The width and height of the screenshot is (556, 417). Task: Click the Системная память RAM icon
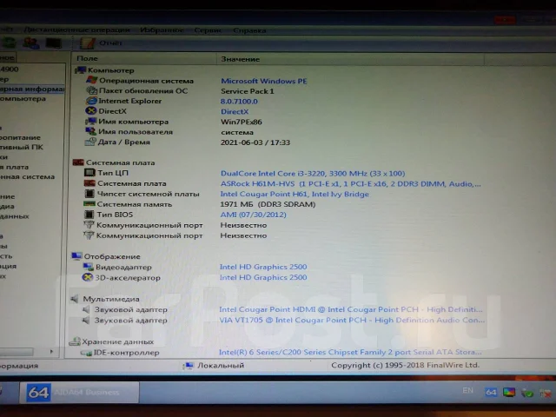coord(89,204)
